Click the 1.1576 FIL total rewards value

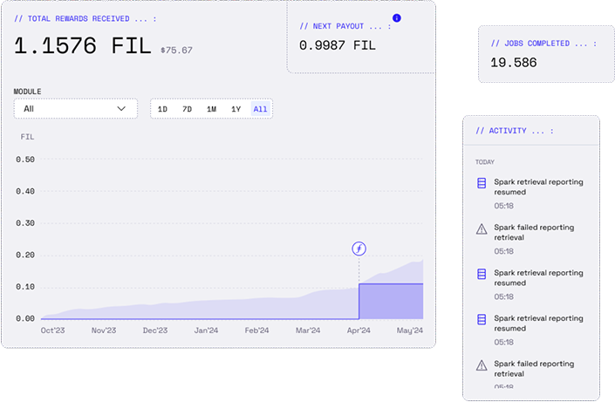(83, 46)
